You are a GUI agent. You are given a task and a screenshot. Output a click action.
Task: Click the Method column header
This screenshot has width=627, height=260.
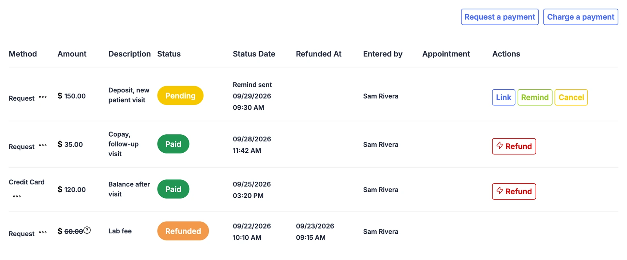click(x=23, y=54)
